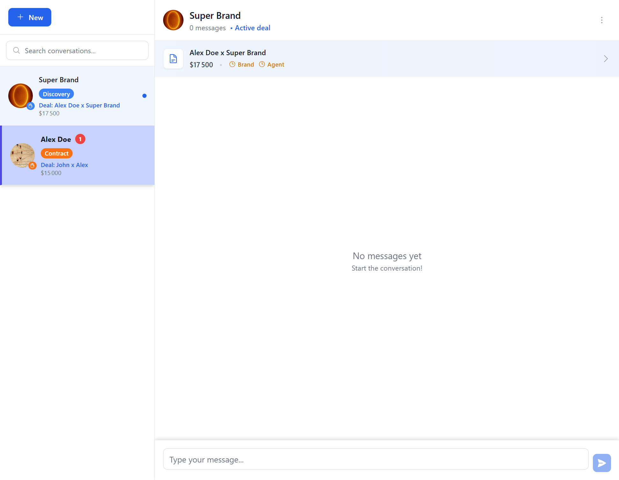
Task: Click the Agent pending status label
Action: 276,64
